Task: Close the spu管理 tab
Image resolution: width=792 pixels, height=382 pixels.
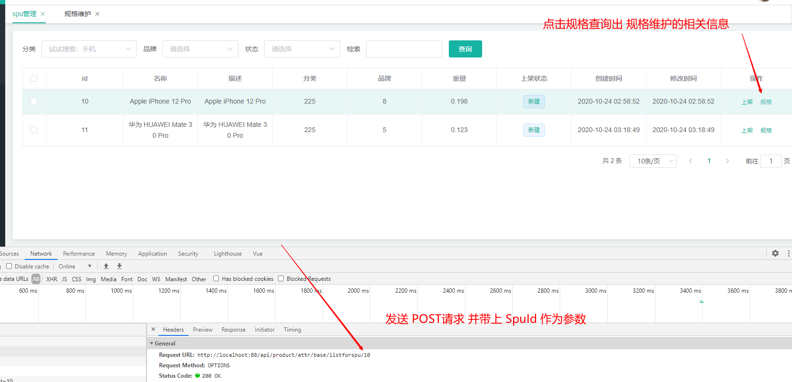Action: (42, 14)
